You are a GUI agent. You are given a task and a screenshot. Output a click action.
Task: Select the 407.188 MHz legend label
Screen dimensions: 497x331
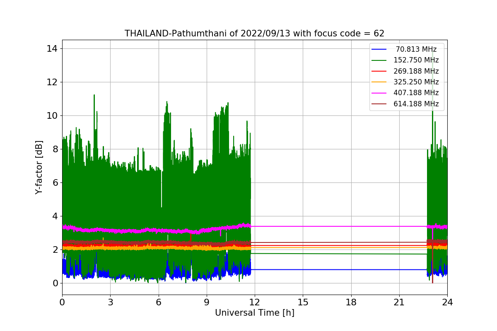(x=416, y=93)
